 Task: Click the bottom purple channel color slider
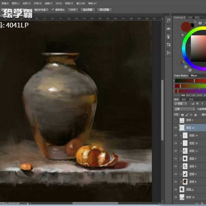click(x=190, y=91)
